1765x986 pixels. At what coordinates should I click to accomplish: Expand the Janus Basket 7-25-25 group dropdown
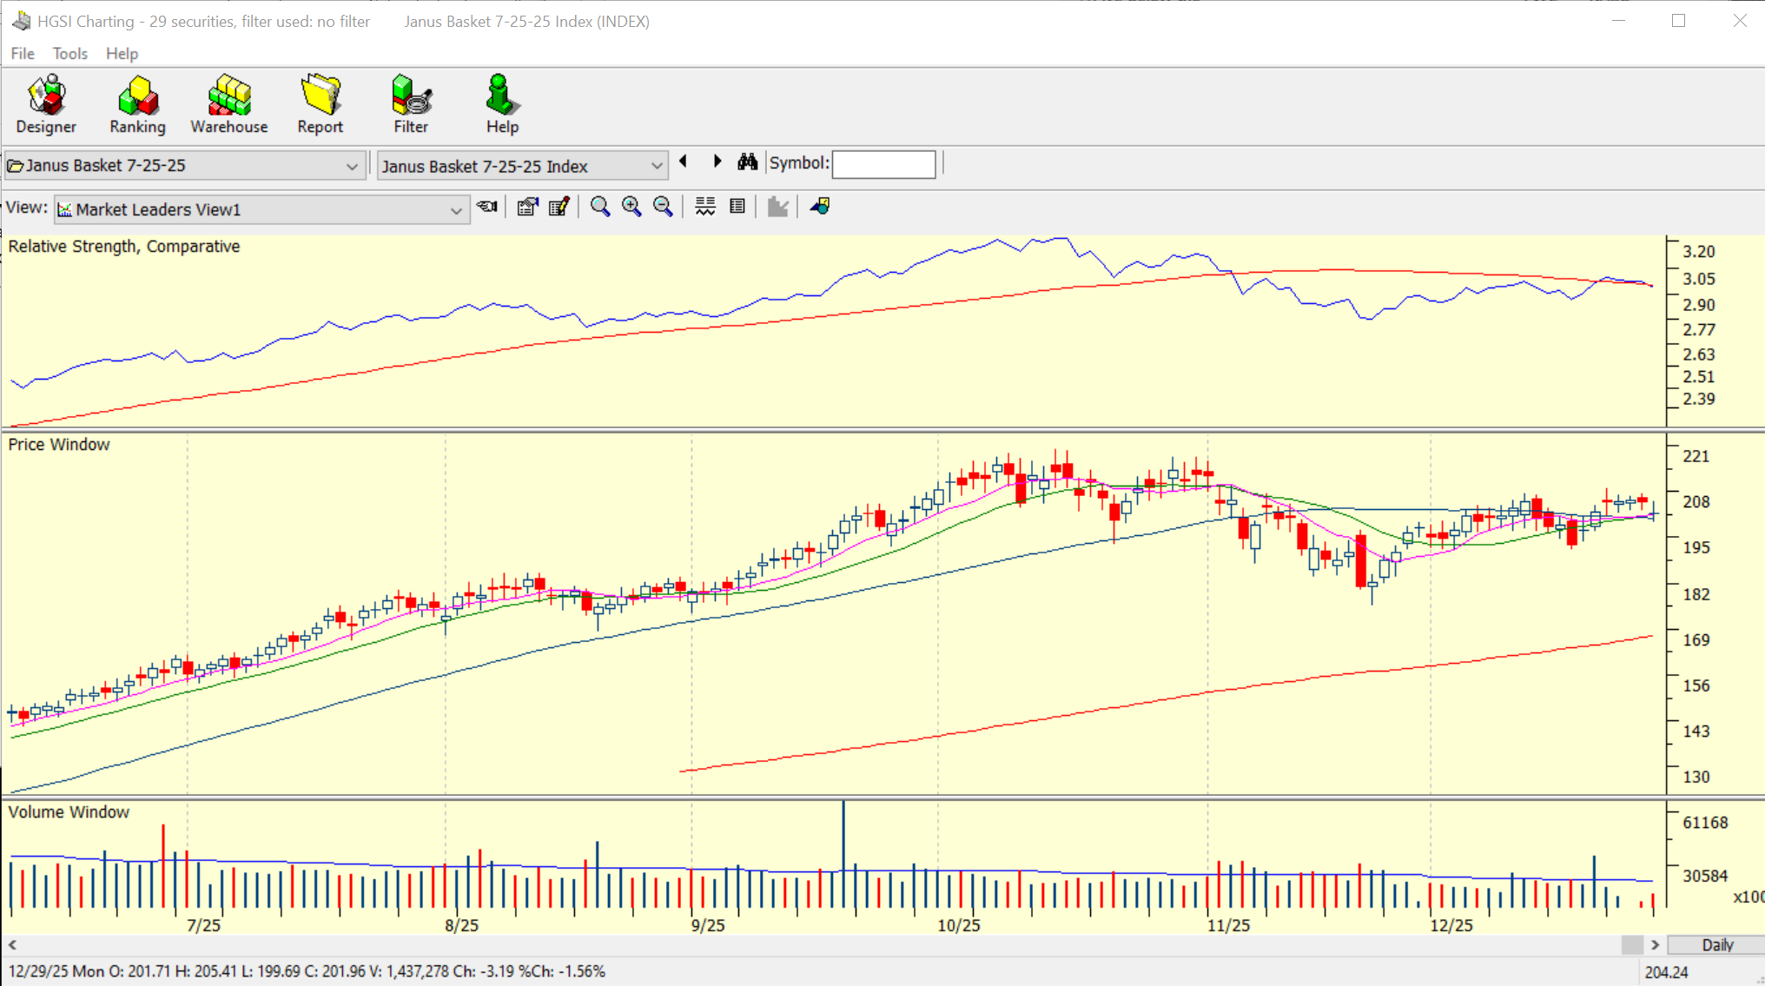[x=352, y=166]
